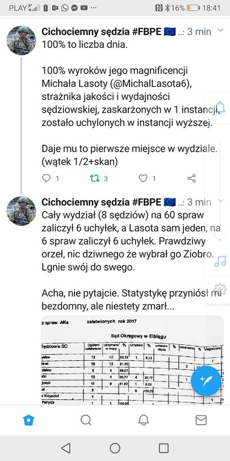Retweet the "100% to liczba dnia" tweet
This screenshot has height=461, width=230.
pyautogui.click(x=95, y=178)
